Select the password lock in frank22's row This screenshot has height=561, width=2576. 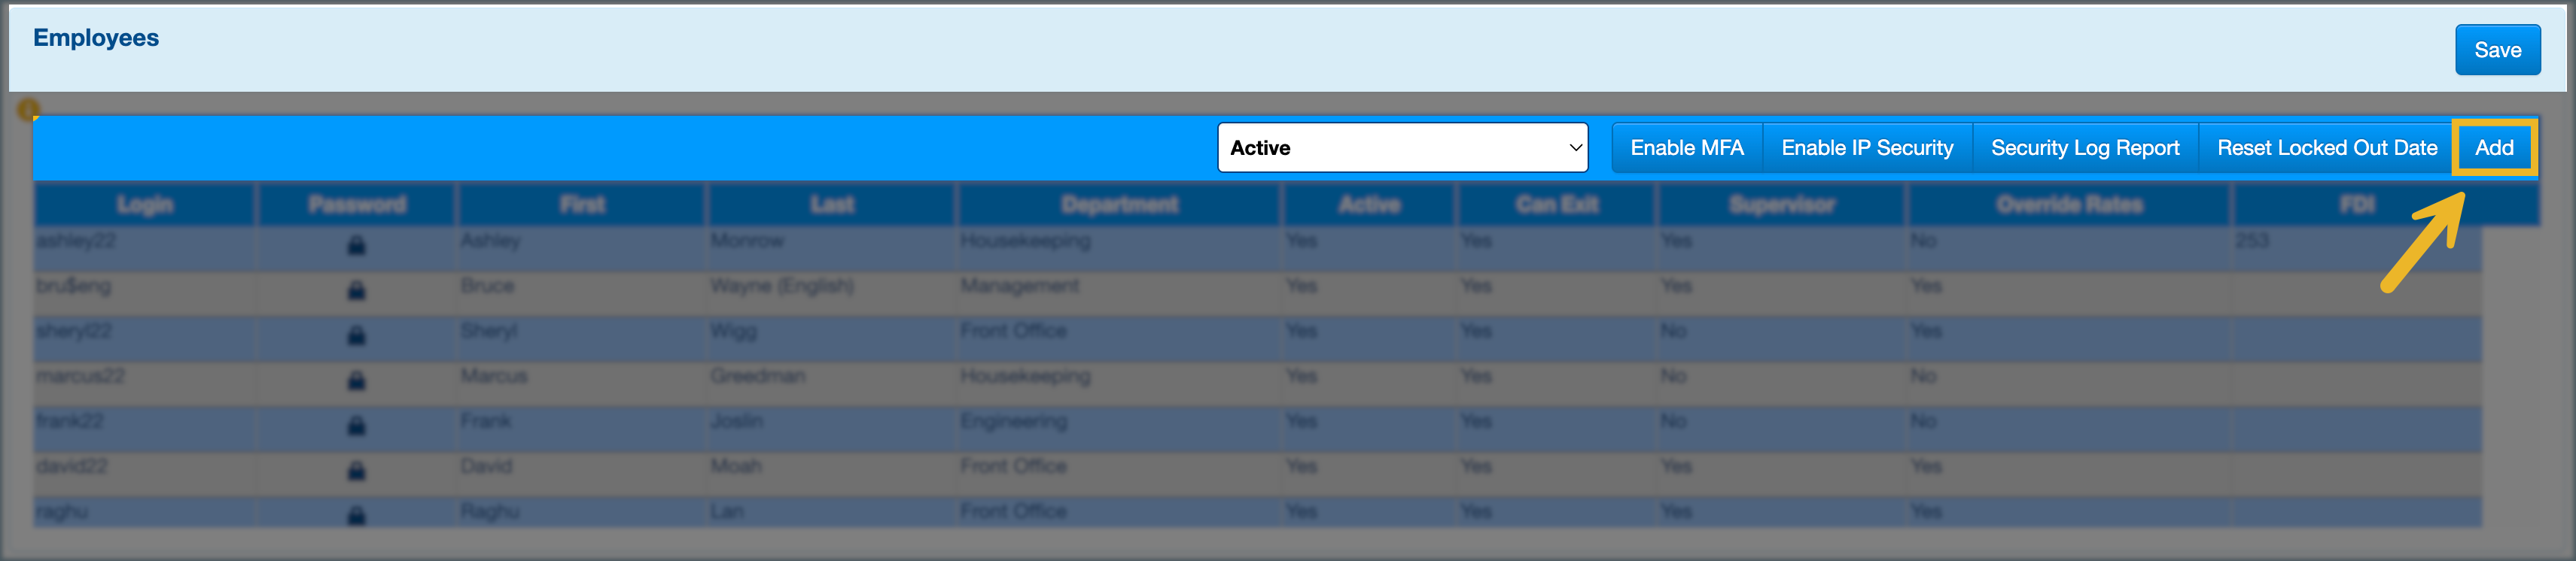[x=356, y=425]
